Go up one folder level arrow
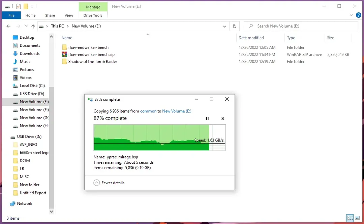Screen dimensions: 364x224 (33, 26)
